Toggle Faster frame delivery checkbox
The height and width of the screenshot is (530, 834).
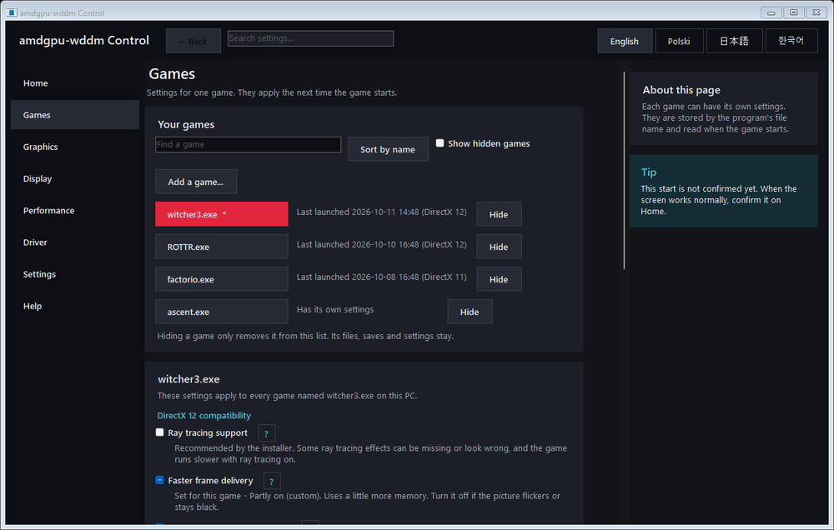point(159,480)
